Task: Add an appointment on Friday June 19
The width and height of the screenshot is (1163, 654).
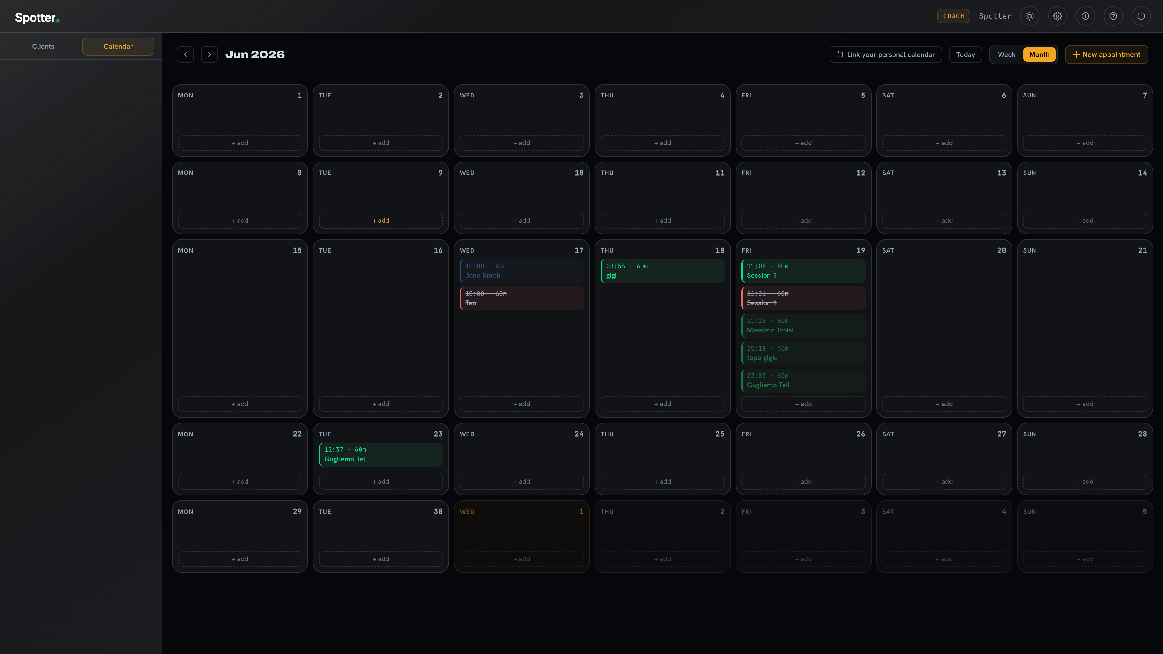Action: coord(803,404)
